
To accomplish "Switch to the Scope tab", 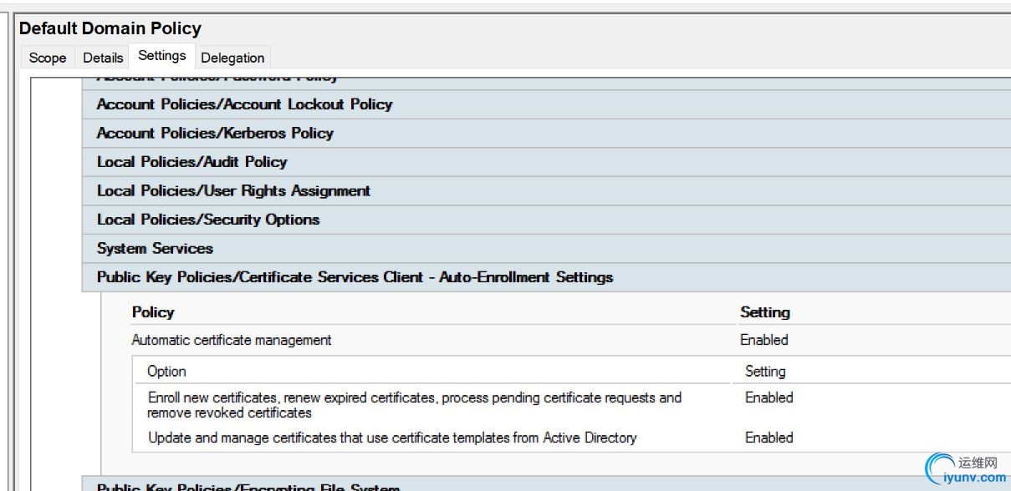I will 48,58.
